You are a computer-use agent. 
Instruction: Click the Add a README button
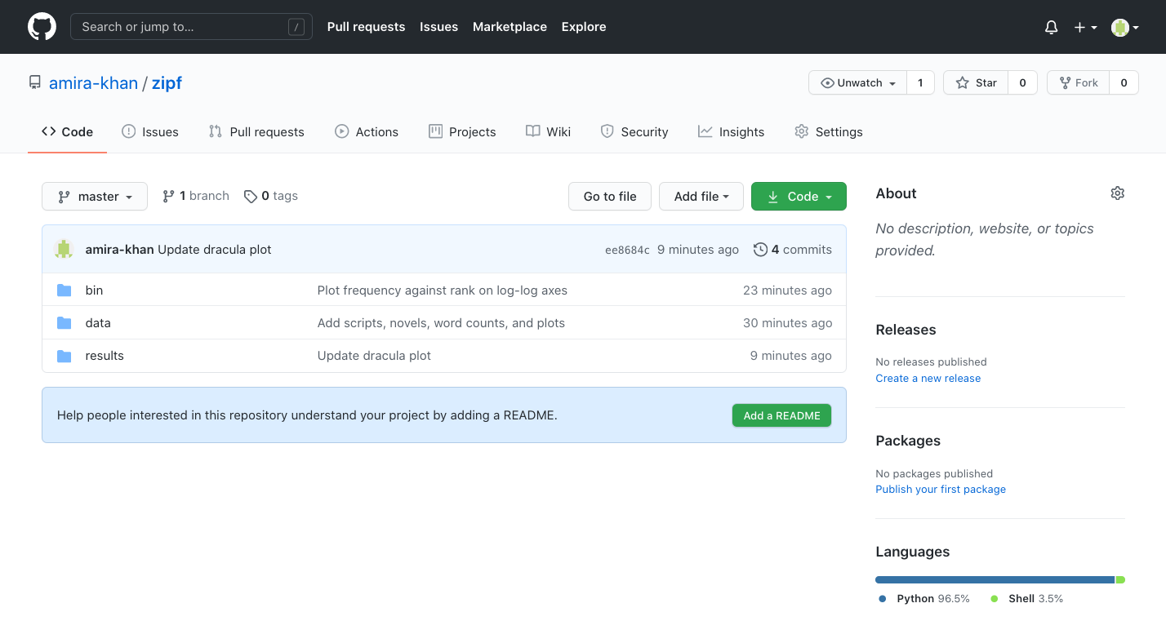[x=781, y=415]
